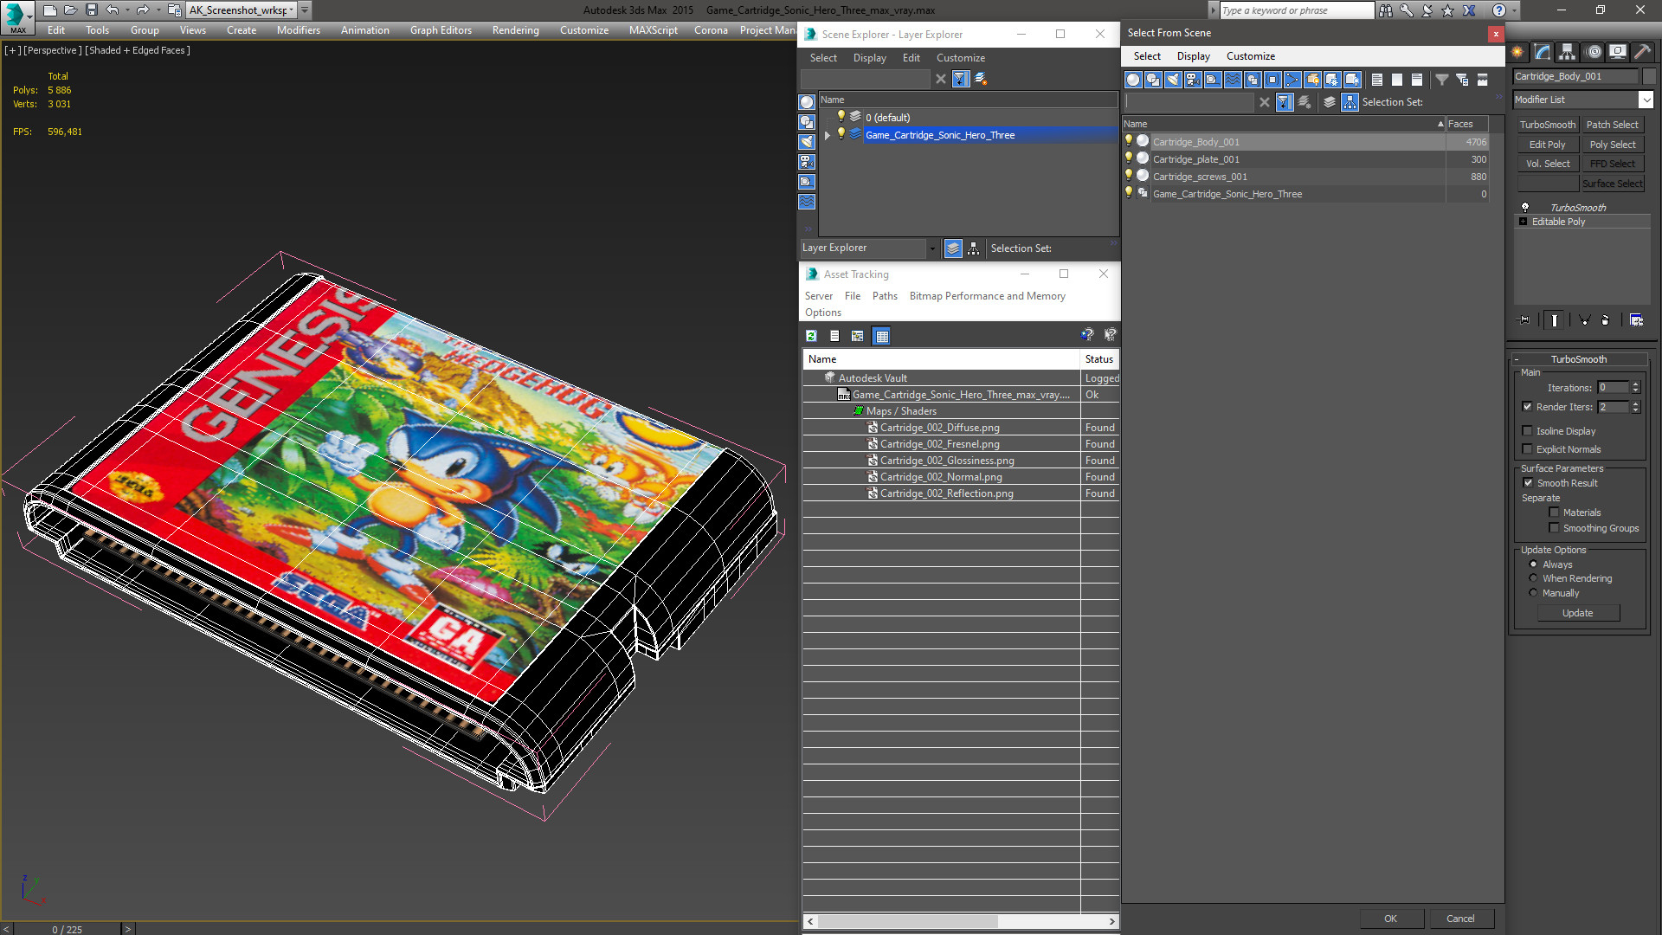Image resolution: width=1662 pixels, height=935 pixels.
Task: Toggle visibility bulb of layer 0 (default)
Action: 841,116
